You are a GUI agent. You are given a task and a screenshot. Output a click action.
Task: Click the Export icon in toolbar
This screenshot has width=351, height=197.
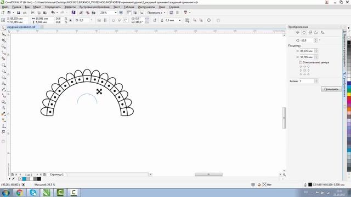(x=88, y=13)
